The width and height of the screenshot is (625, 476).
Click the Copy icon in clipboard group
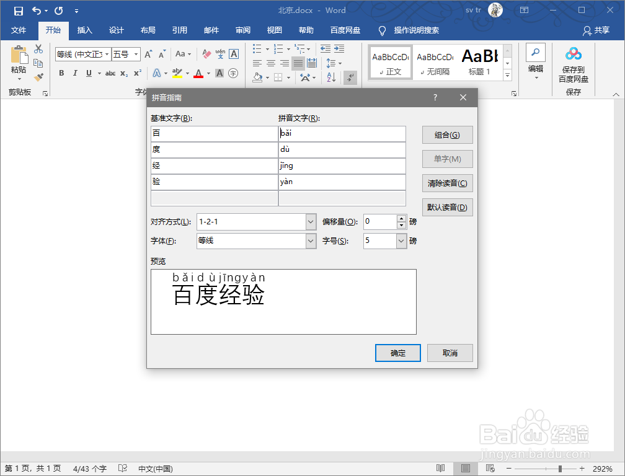pos(38,63)
